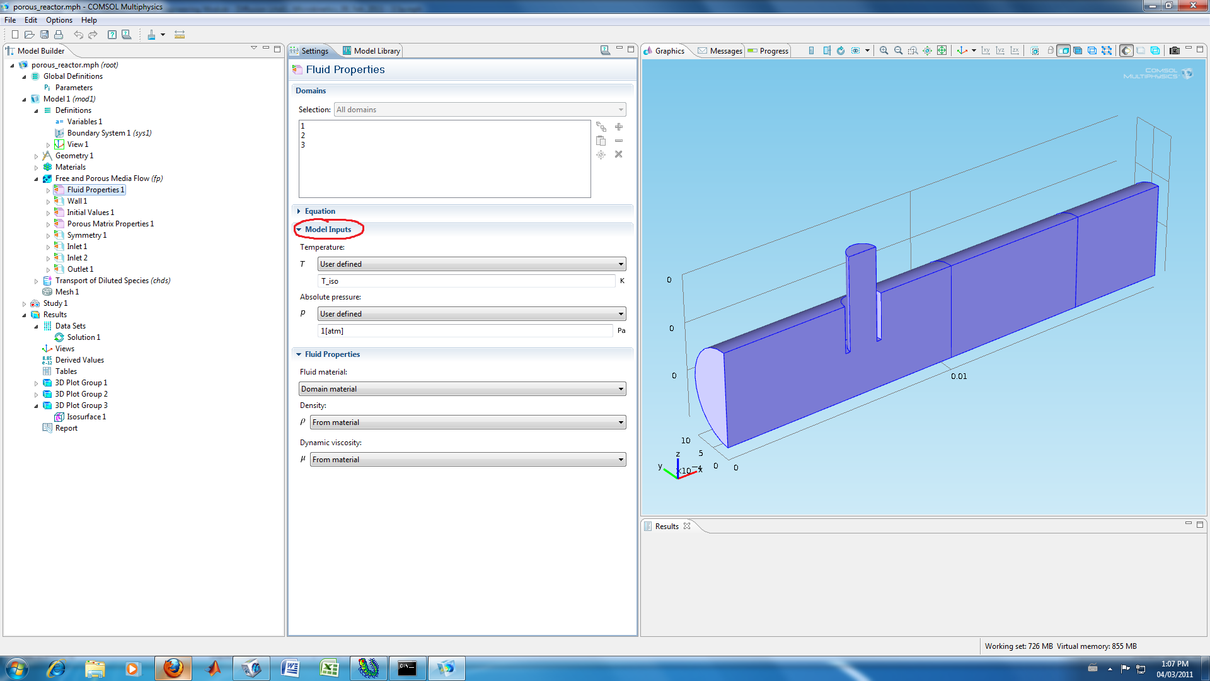Image resolution: width=1210 pixels, height=681 pixels.
Task: Click the Zoom In graphics icon
Action: click(884, 50)
